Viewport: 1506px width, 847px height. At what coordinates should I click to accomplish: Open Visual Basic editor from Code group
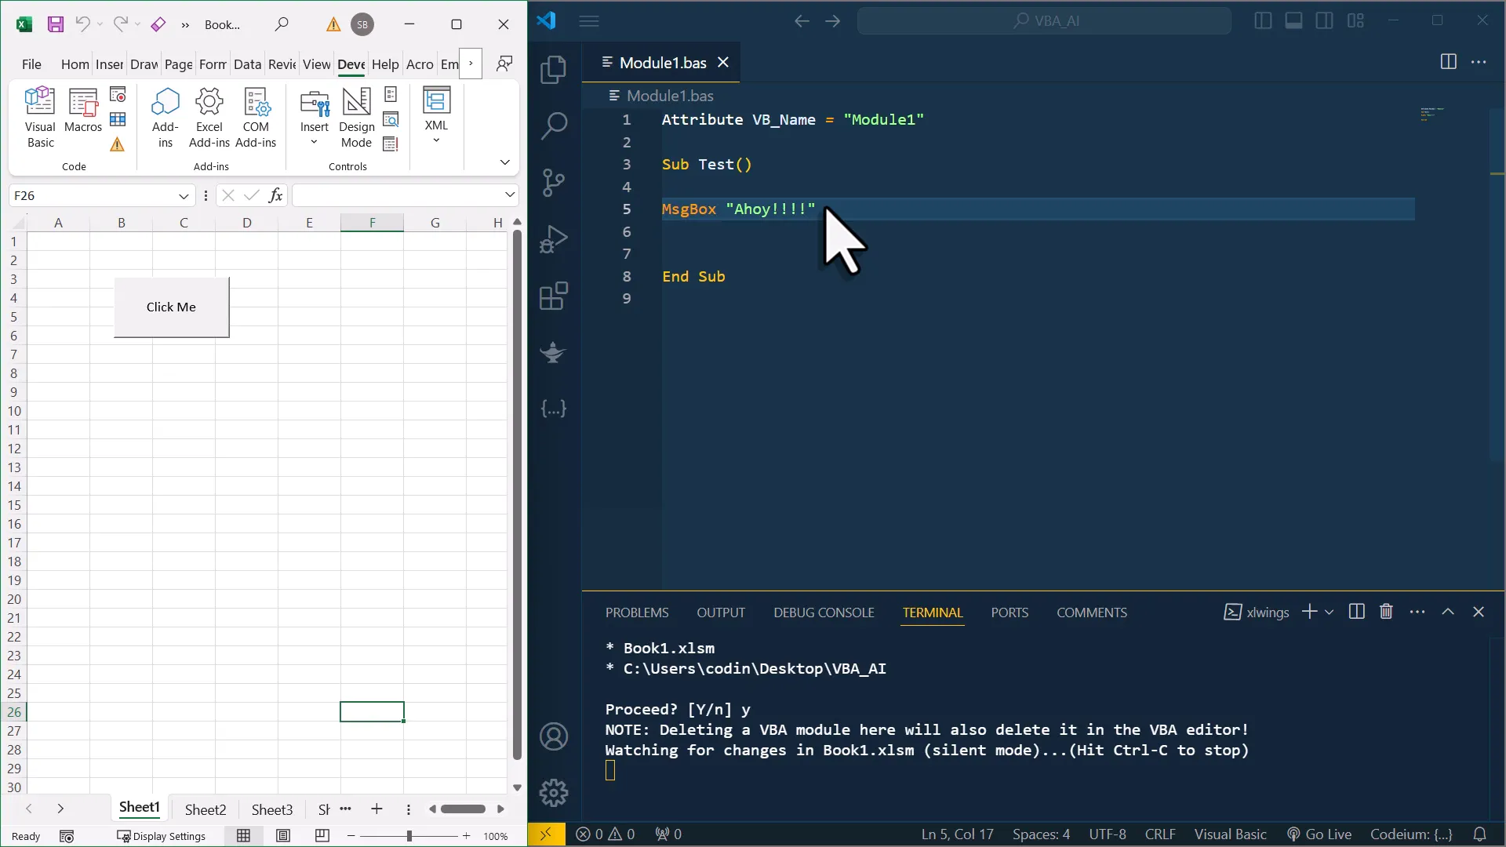(x=39, y=116)
